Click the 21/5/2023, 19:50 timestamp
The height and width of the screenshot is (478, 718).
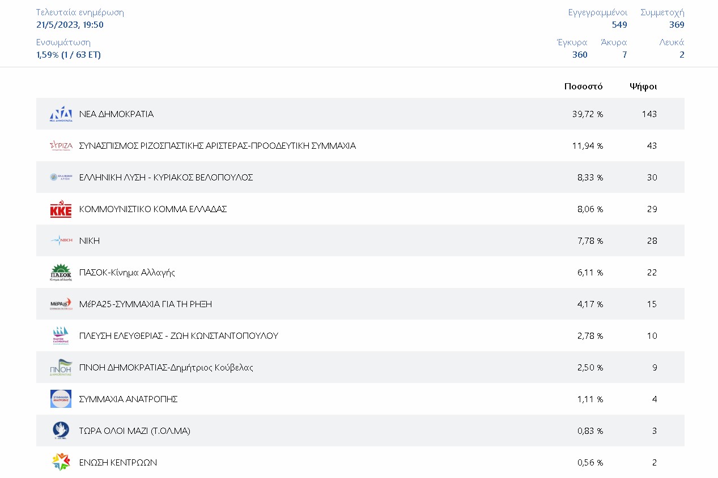click(70, 25)
